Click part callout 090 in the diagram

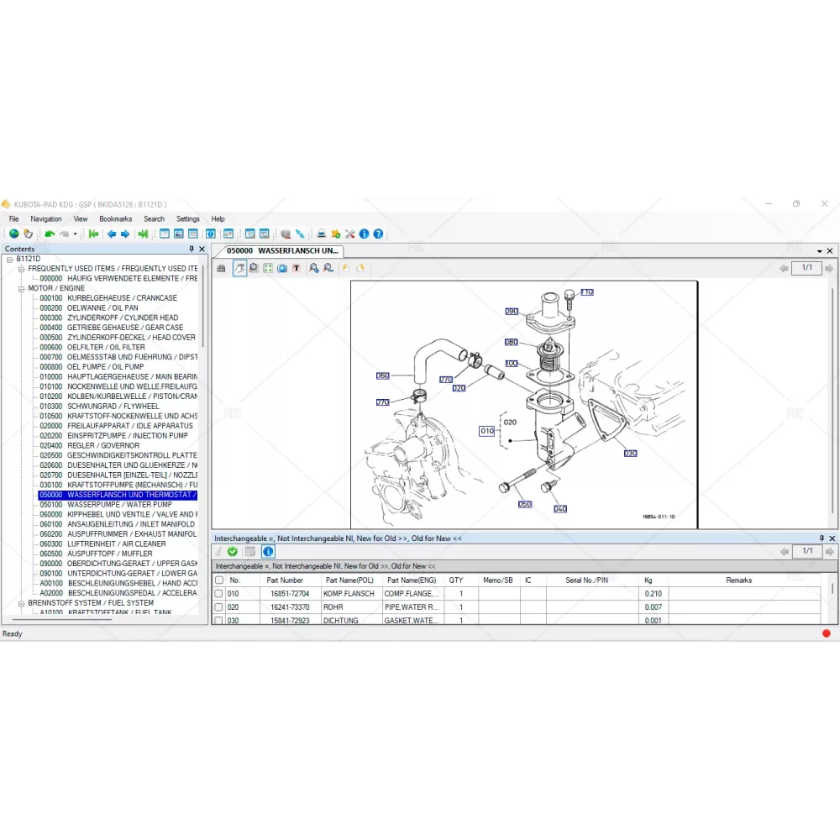tap(512, 312)
